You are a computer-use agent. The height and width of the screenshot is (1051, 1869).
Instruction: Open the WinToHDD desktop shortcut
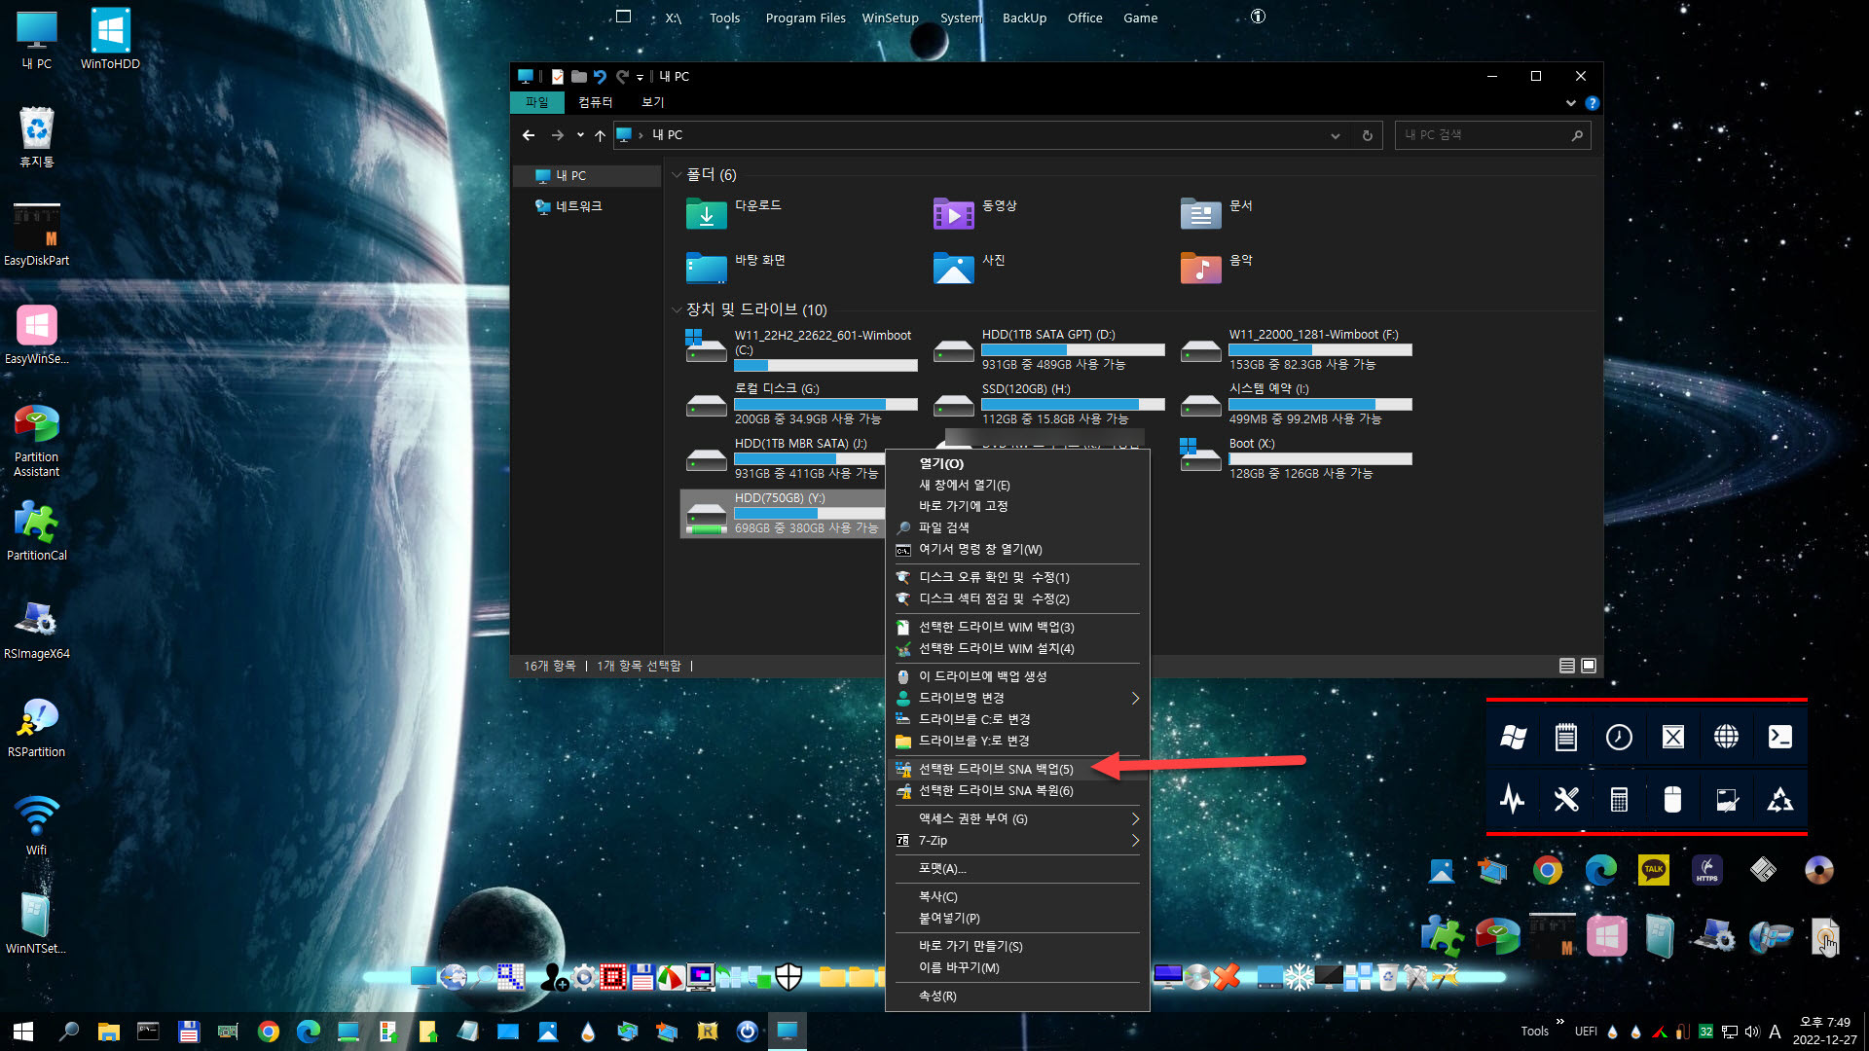pos(110,39)
